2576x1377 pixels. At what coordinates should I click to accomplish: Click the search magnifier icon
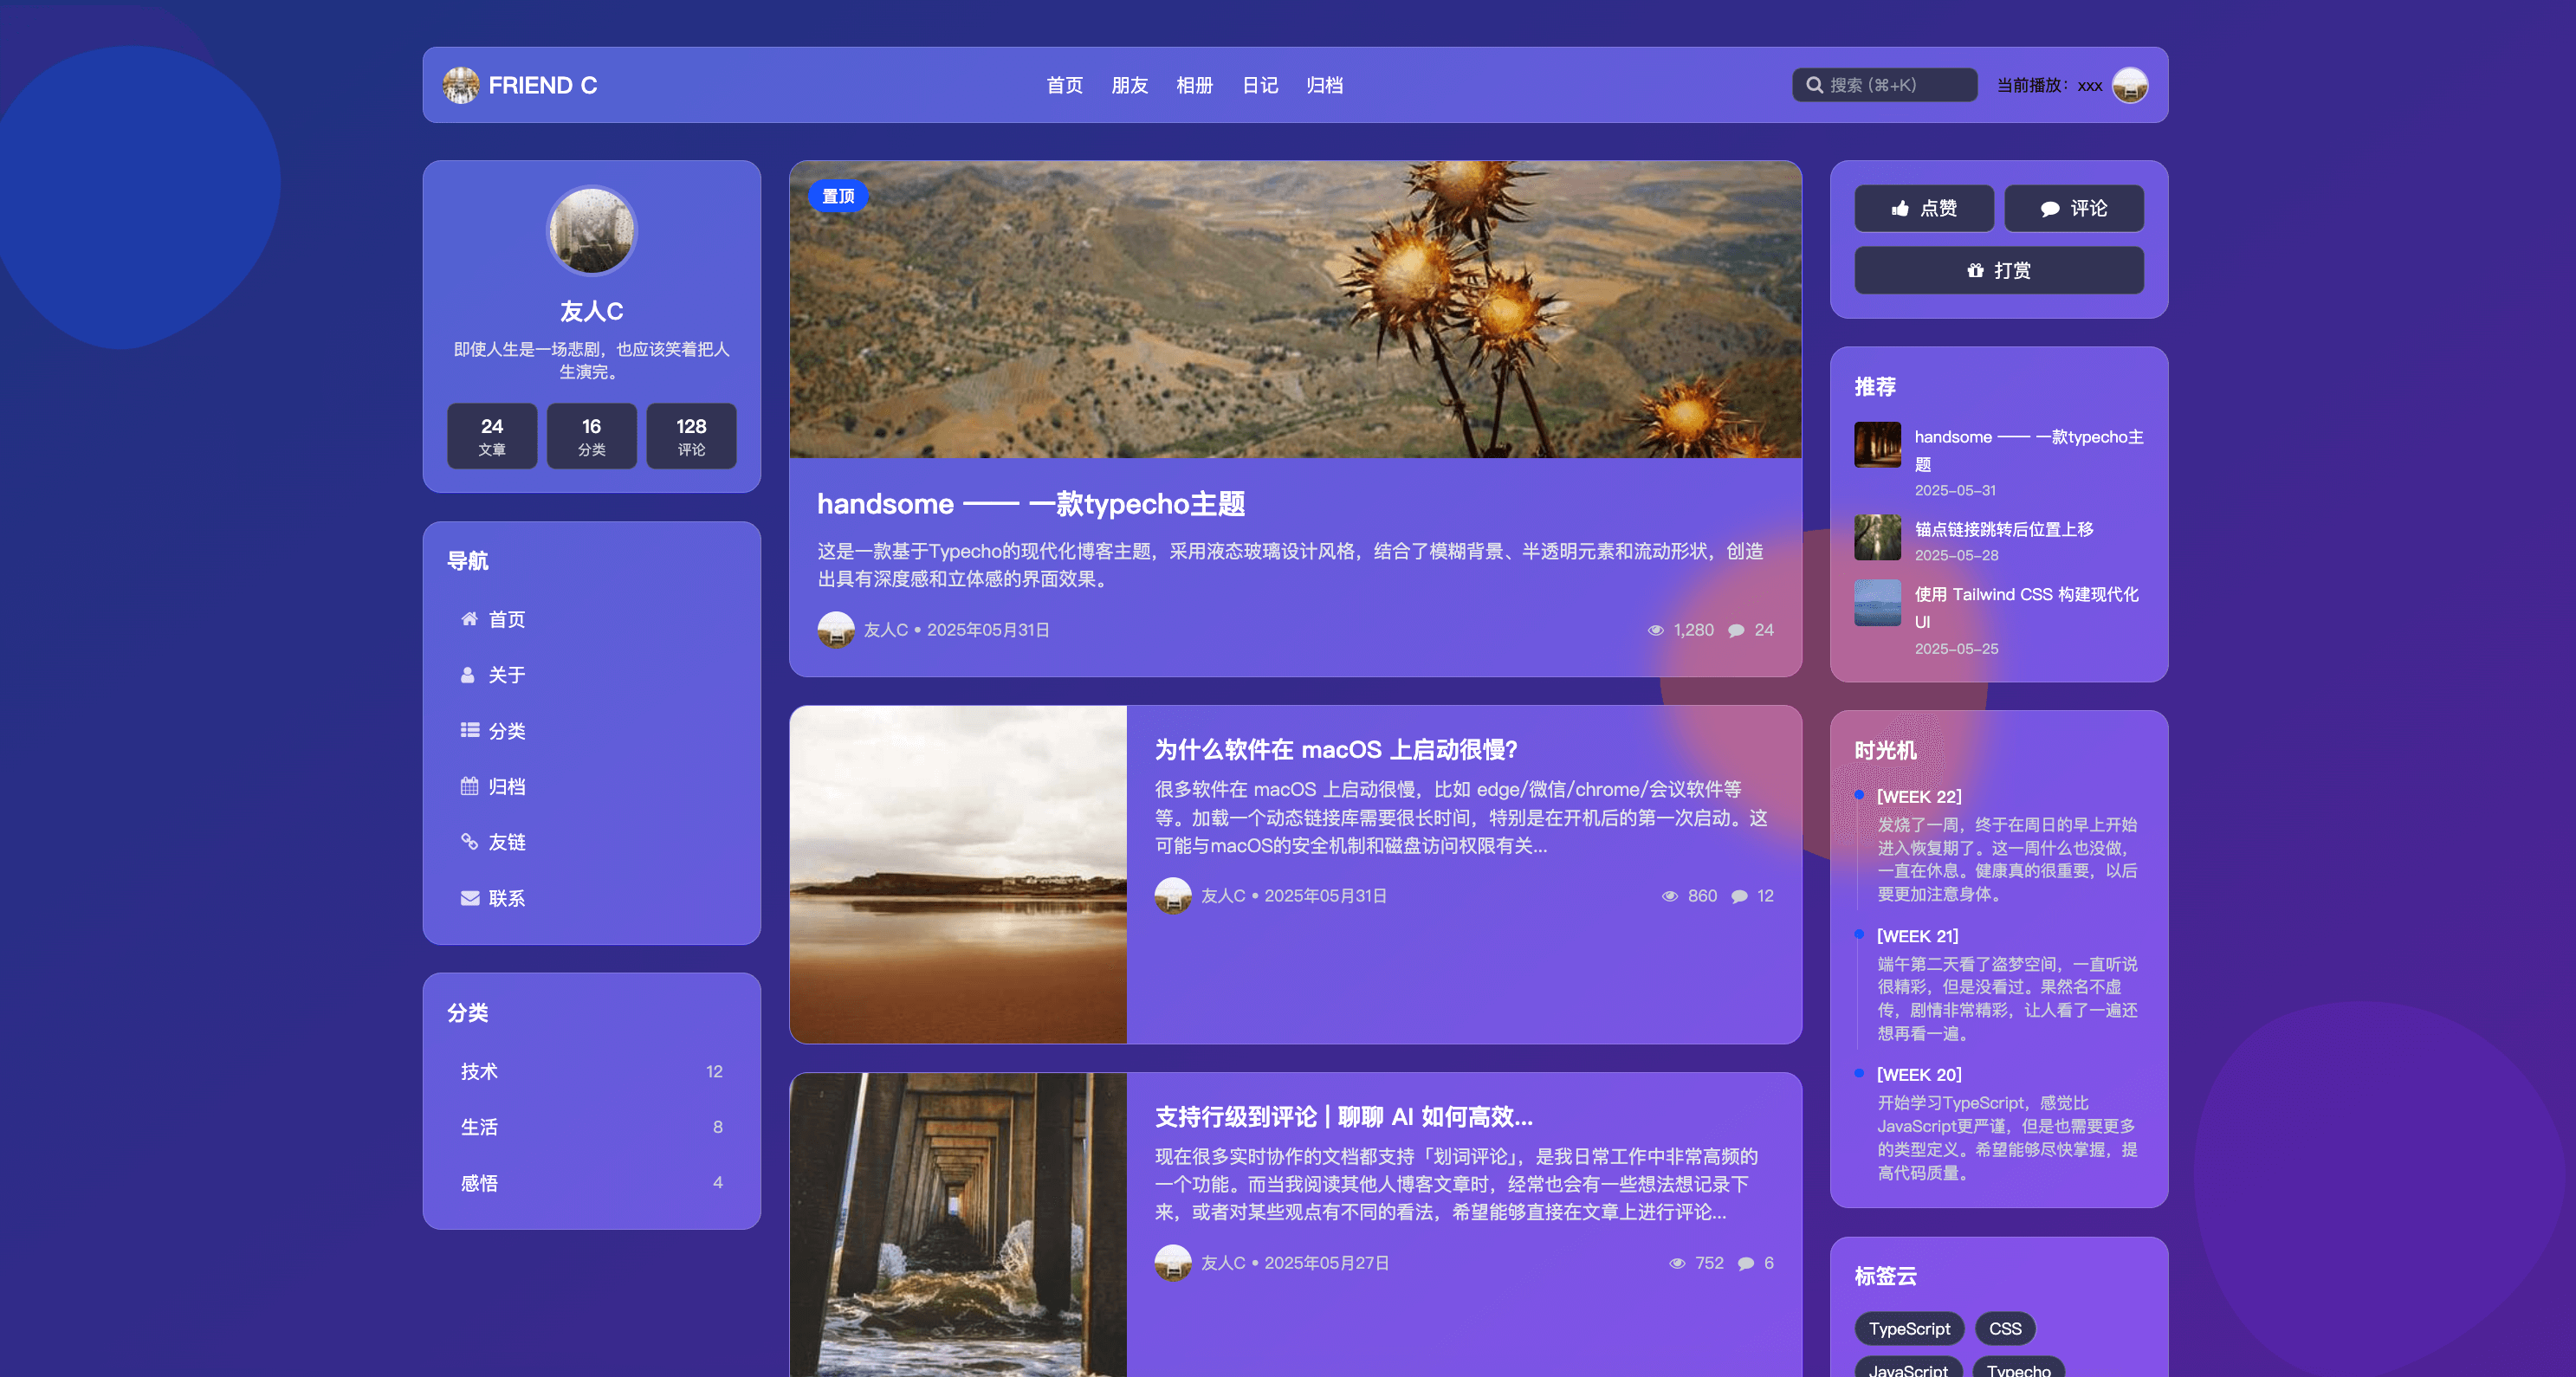[1814, 85]
